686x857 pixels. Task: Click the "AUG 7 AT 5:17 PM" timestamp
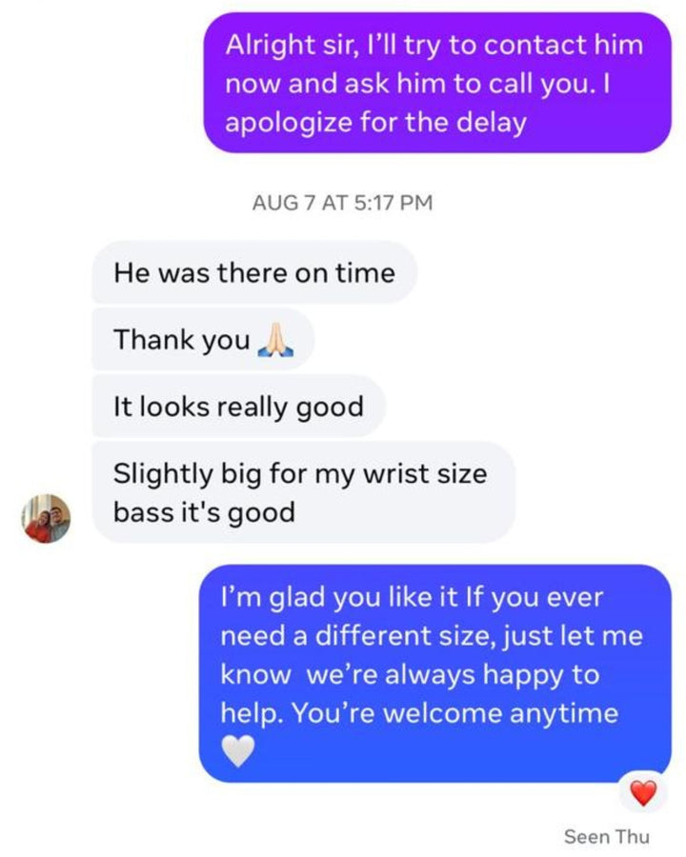click(342, 203)
